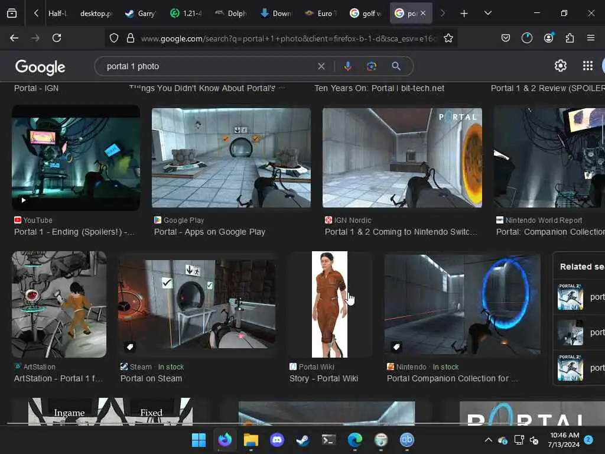The height and width of the screenshot is (454, 605).
Task: Open IGN Nordic Portal image
Action: coord(402,158)
